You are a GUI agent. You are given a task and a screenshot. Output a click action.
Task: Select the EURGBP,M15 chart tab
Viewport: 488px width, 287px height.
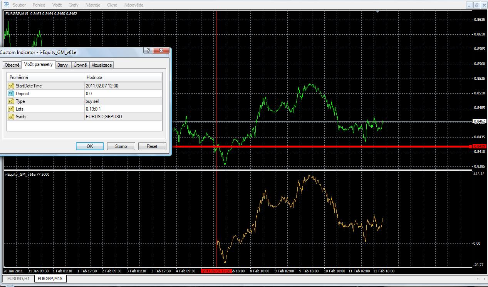point(50,279)
